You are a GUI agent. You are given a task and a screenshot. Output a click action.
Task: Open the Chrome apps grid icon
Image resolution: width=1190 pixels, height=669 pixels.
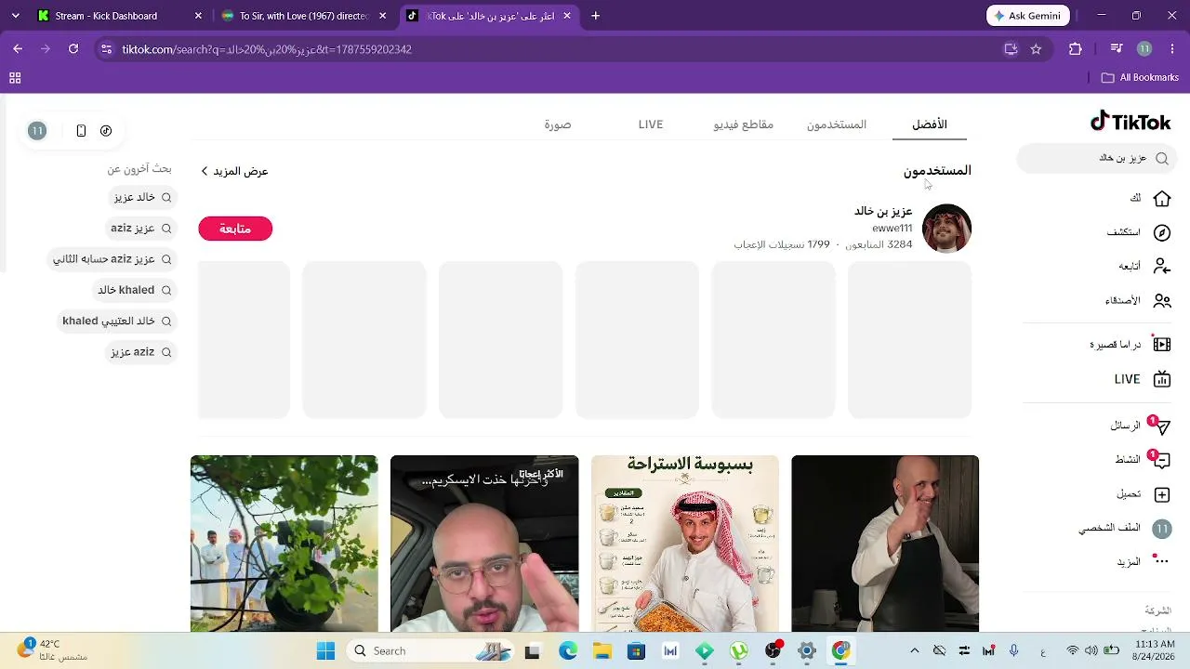pyautogui.click(x=15, y=78)
